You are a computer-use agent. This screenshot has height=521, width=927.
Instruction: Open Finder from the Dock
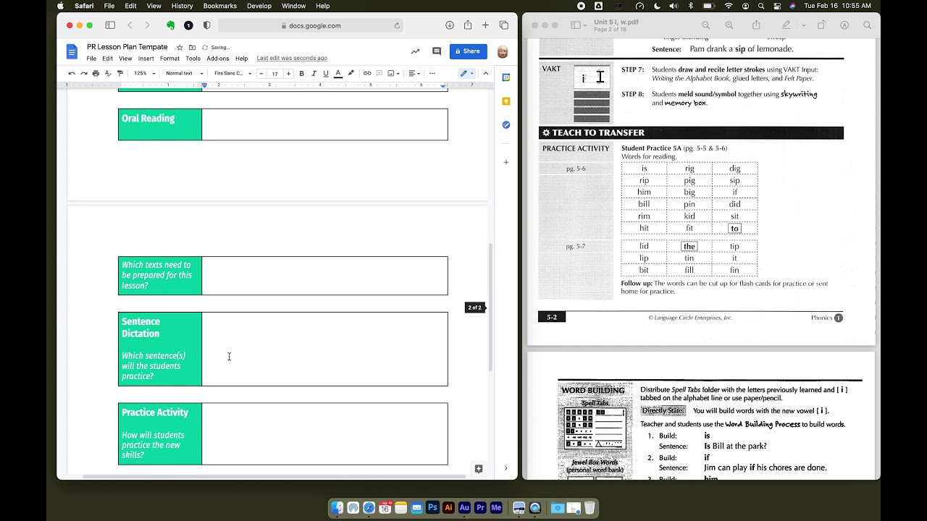coord(337,508)
